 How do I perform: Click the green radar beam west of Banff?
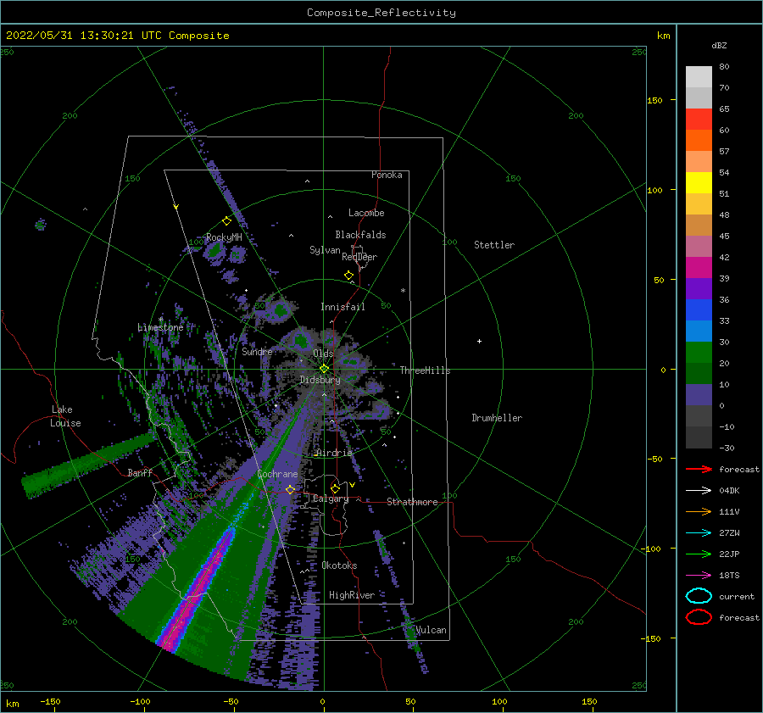pyautogui.click(x=87, y=464)
